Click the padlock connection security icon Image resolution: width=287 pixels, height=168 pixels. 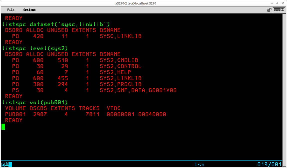[x=269, y=10]
